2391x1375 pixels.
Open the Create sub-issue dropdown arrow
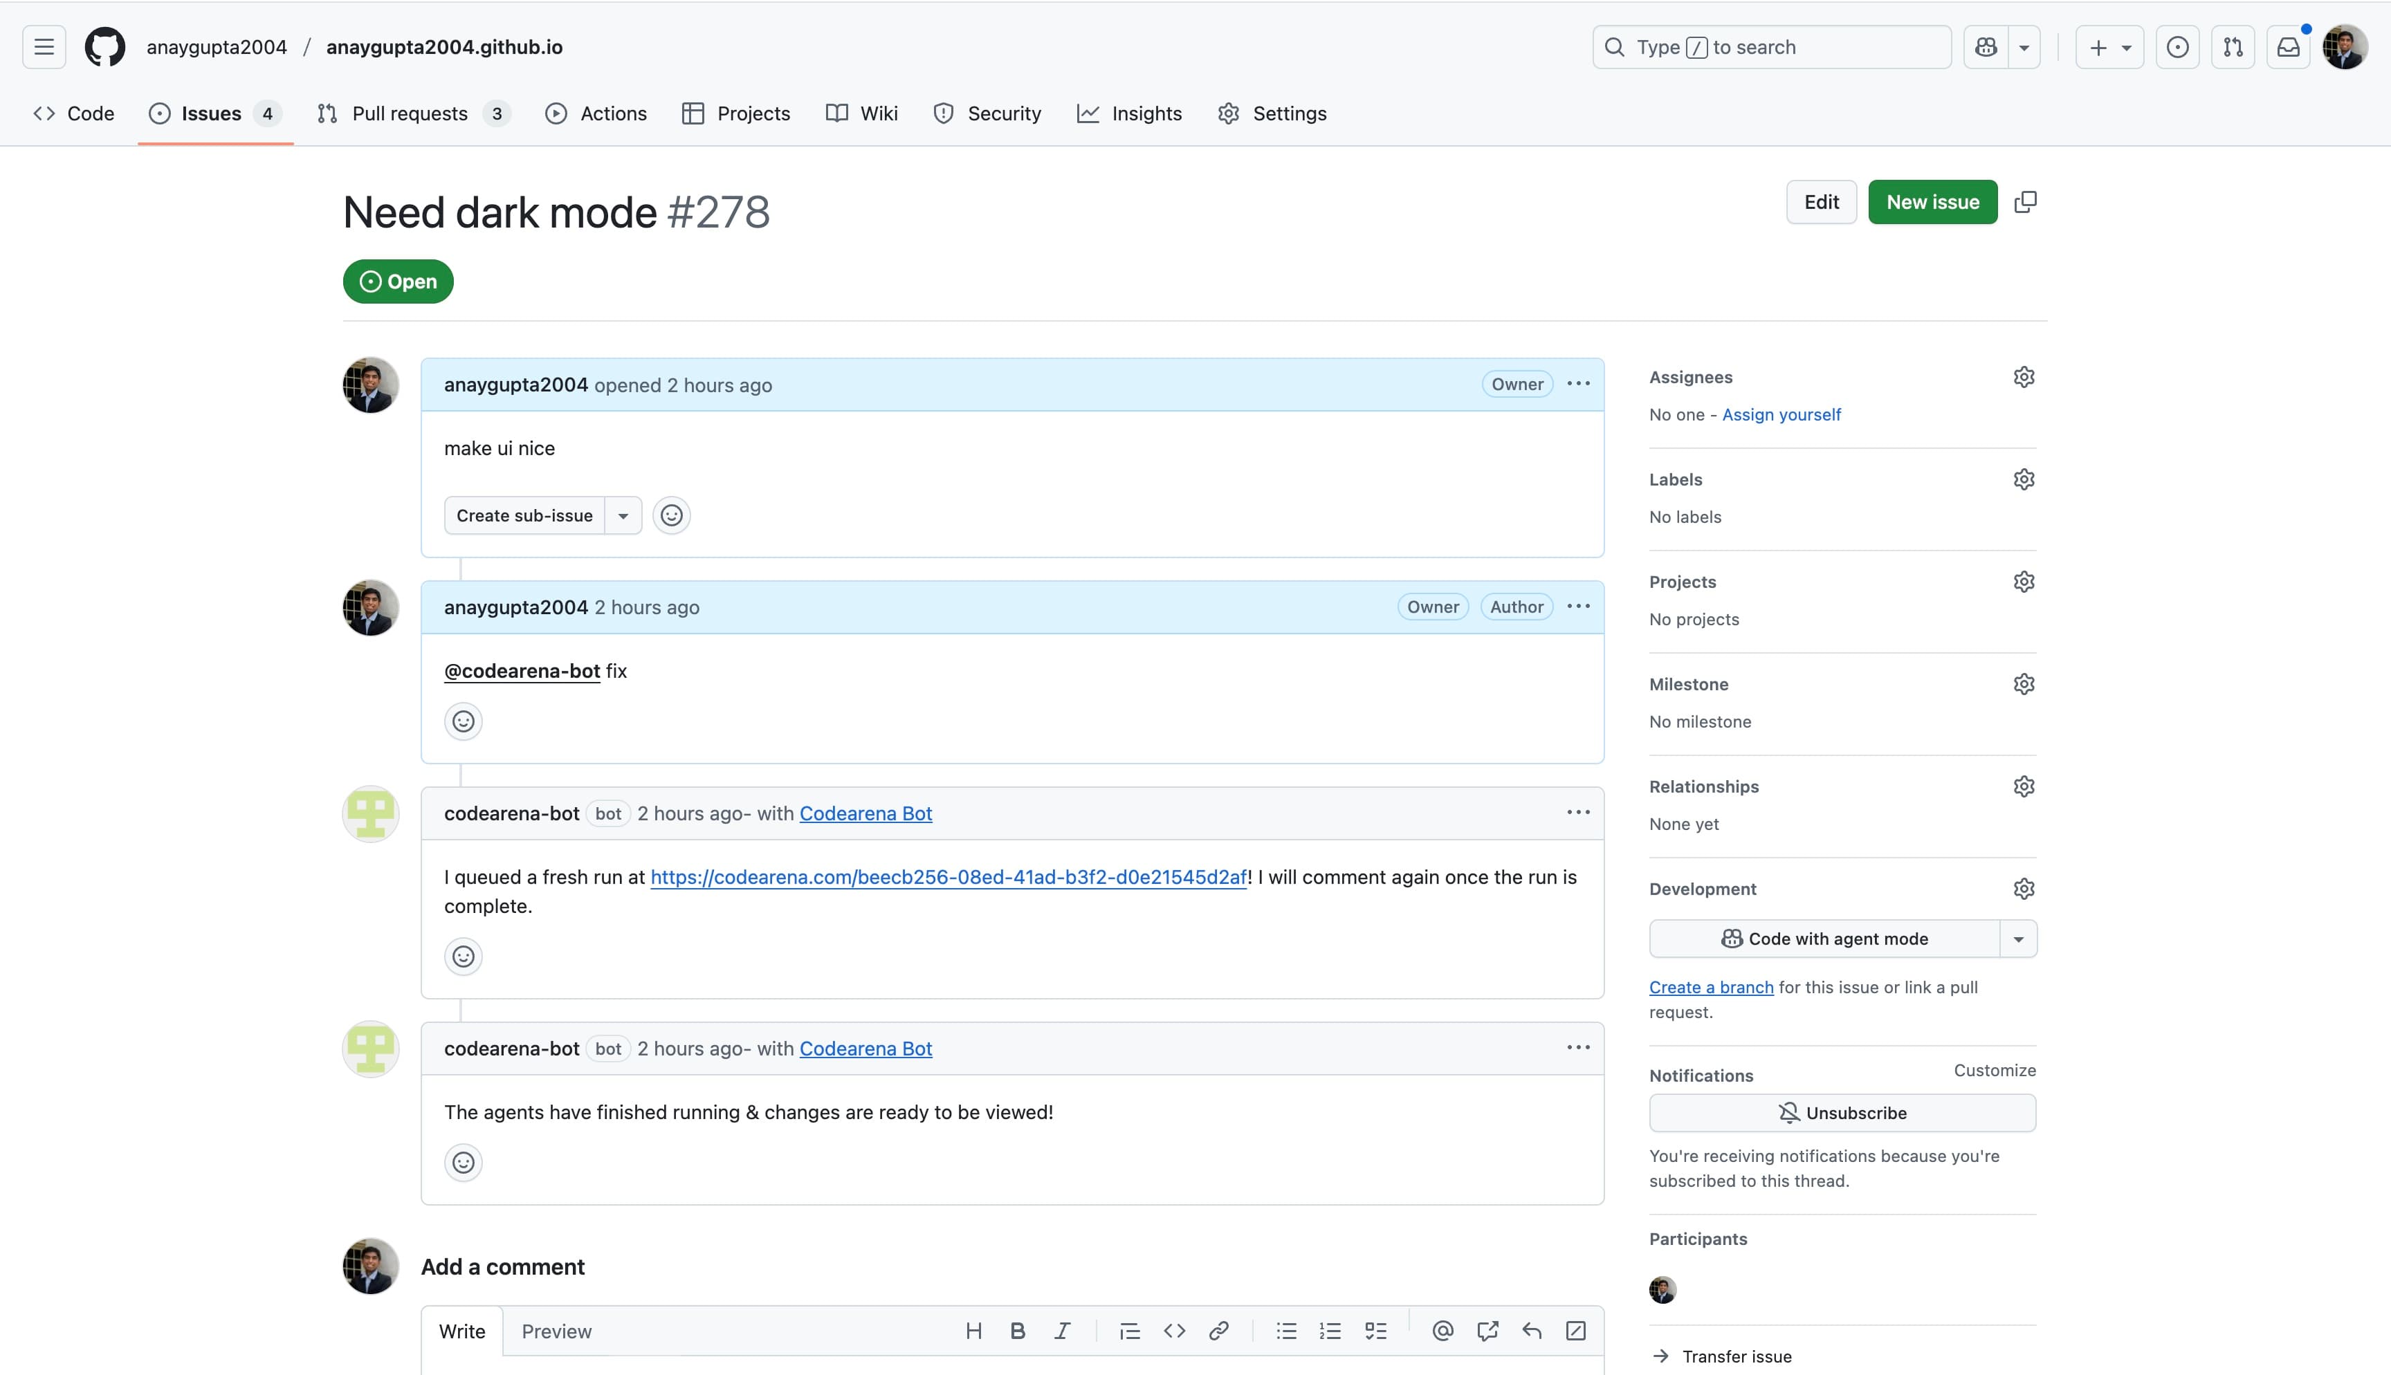point(623,515)
